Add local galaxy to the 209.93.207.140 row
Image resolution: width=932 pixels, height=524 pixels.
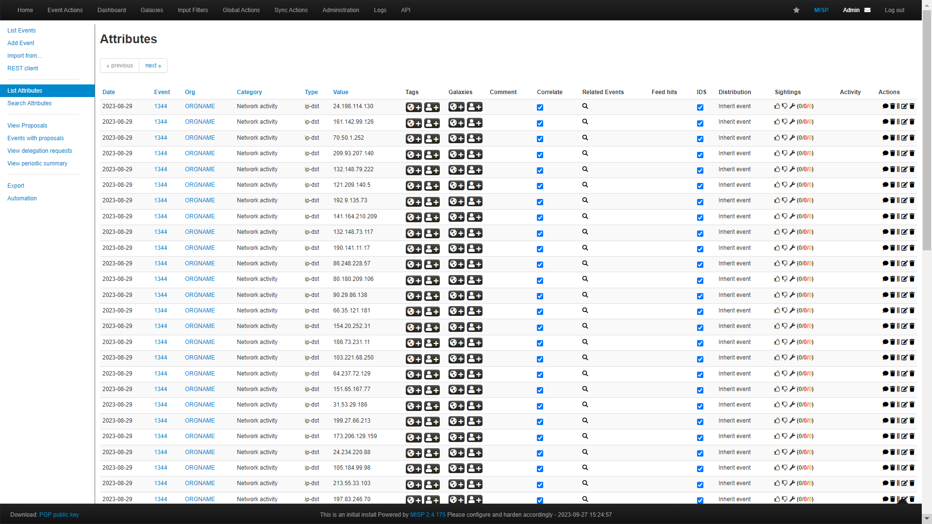pos(475,154)
